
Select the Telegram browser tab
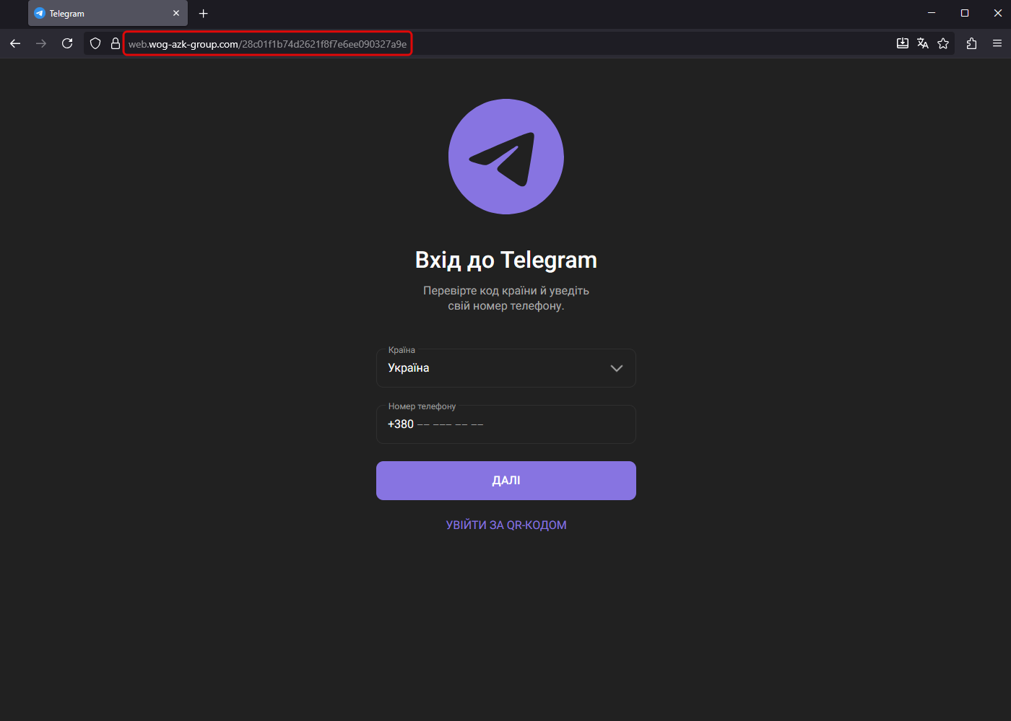(x=101, y=14)
